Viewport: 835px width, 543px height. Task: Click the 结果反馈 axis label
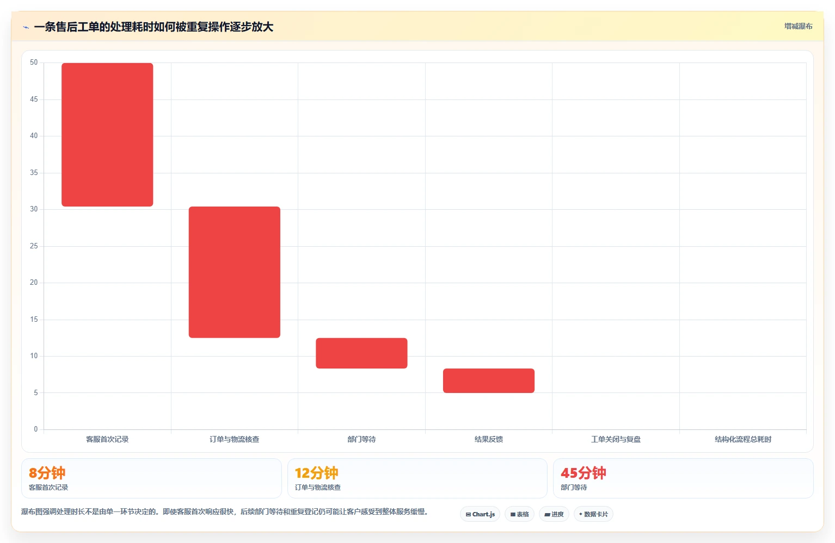pos(489,439)
